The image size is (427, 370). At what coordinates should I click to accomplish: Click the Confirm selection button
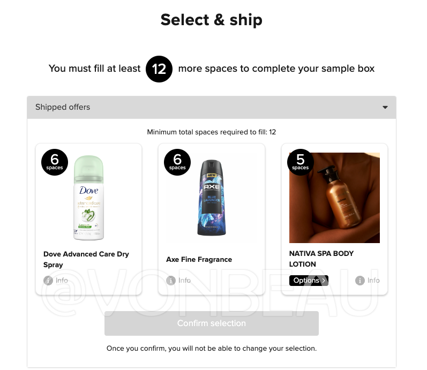[x=212, y=323]
